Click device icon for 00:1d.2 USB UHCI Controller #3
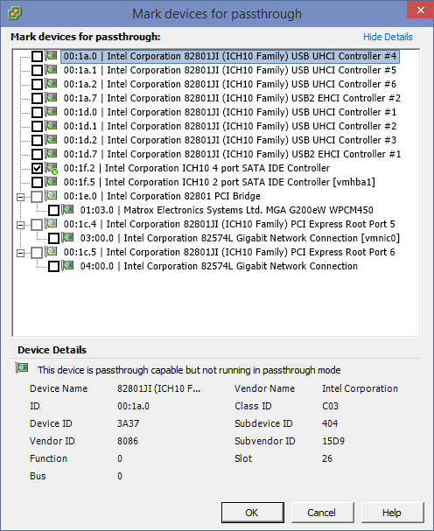Image resolution: width=434 pixels, height=531 pixels. (x=51, y=139)
